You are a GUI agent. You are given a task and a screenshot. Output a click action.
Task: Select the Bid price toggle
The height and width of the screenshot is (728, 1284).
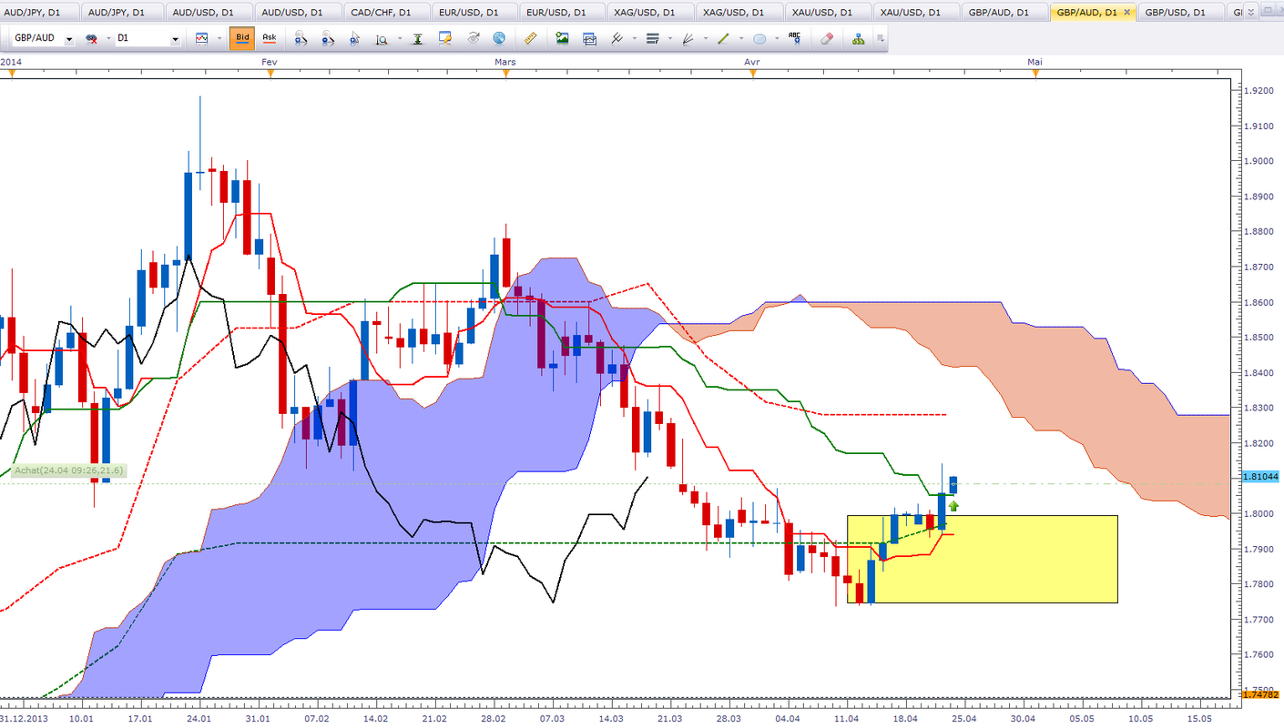[242, 38]
